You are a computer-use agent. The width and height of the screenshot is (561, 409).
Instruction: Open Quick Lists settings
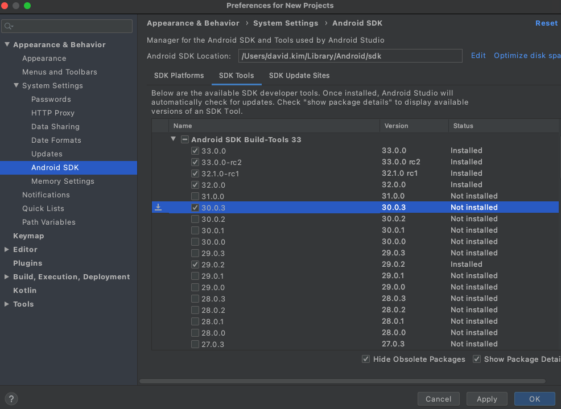click(x=43, y=208)
